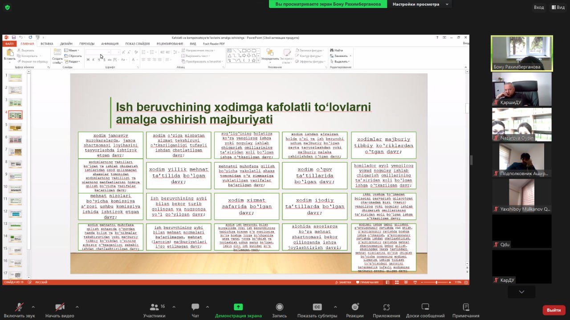Open the Реакции reactions icon

pyautogui.click(x=355, y=307)
